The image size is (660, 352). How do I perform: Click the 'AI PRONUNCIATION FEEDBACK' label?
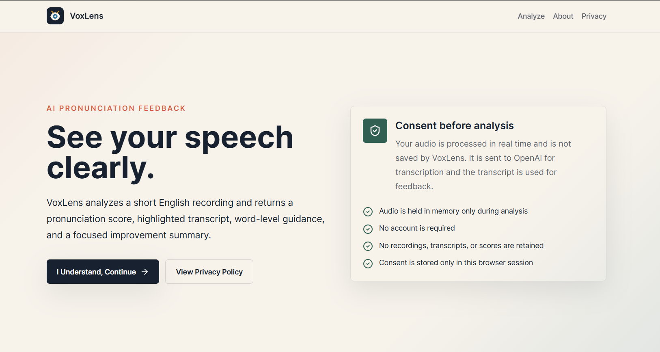click(116, 108)
